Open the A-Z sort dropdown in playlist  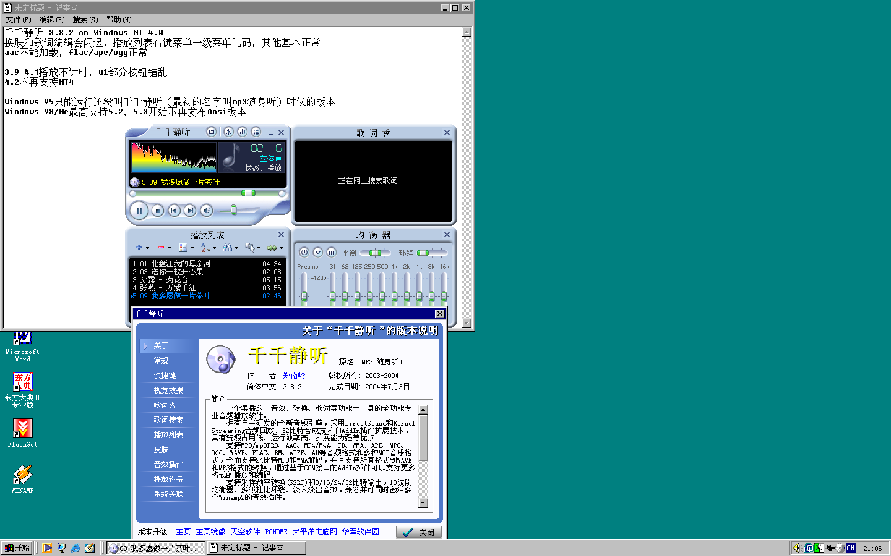[x=208, y=248]
